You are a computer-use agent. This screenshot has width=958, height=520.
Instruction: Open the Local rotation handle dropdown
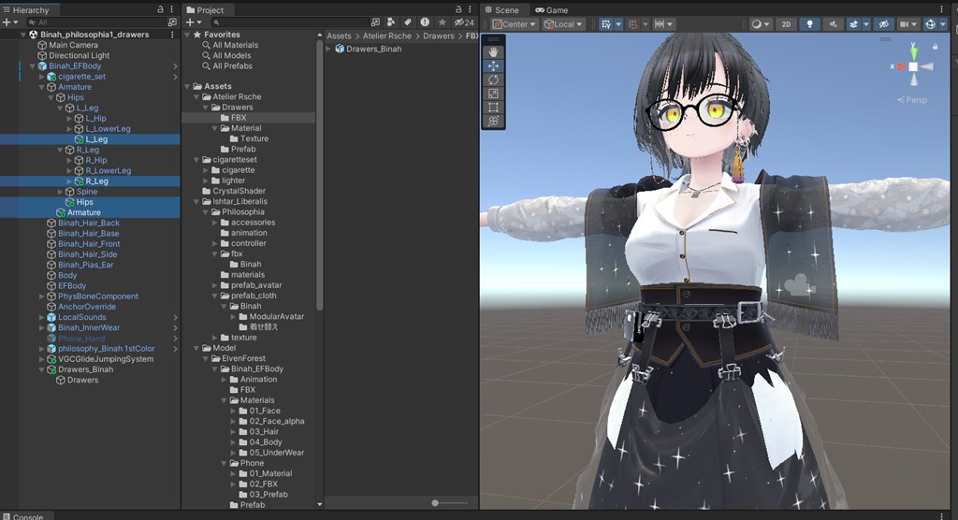pyautogui.click(x=563, y=23)
